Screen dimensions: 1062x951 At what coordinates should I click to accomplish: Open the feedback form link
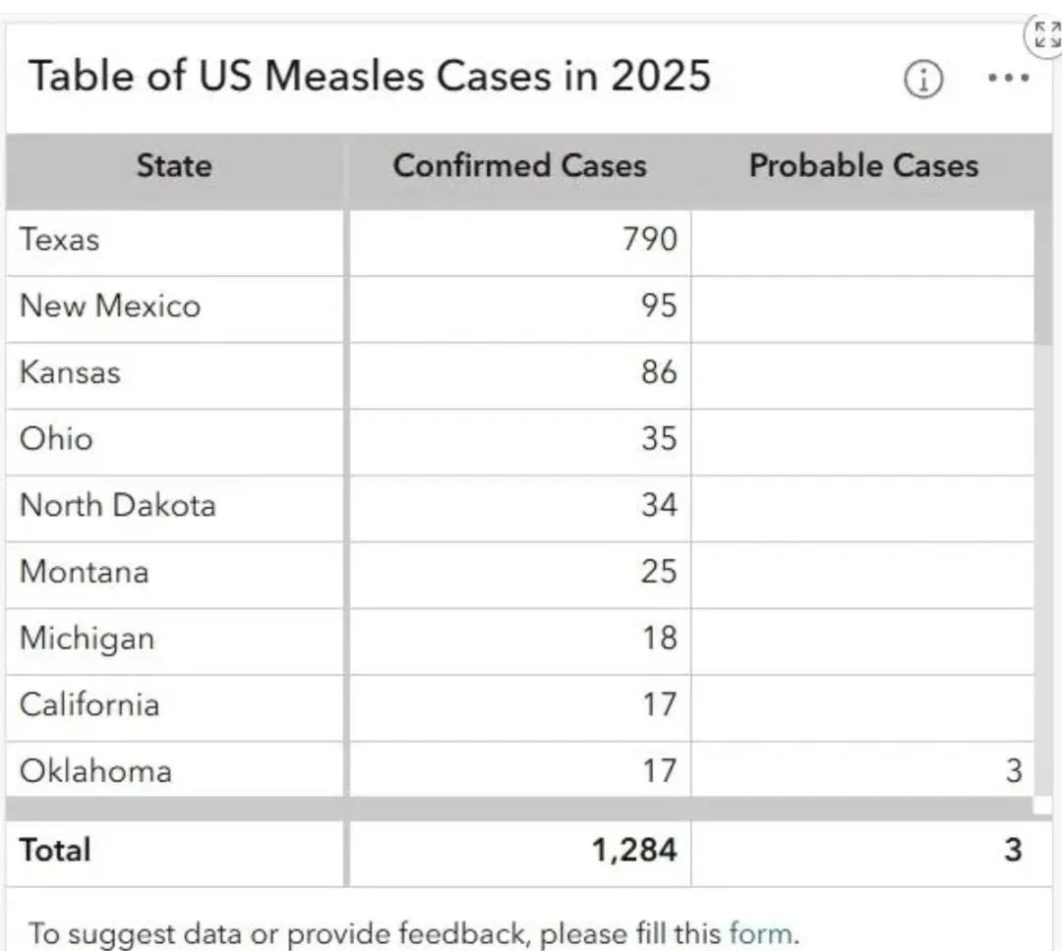click(760, 933)
